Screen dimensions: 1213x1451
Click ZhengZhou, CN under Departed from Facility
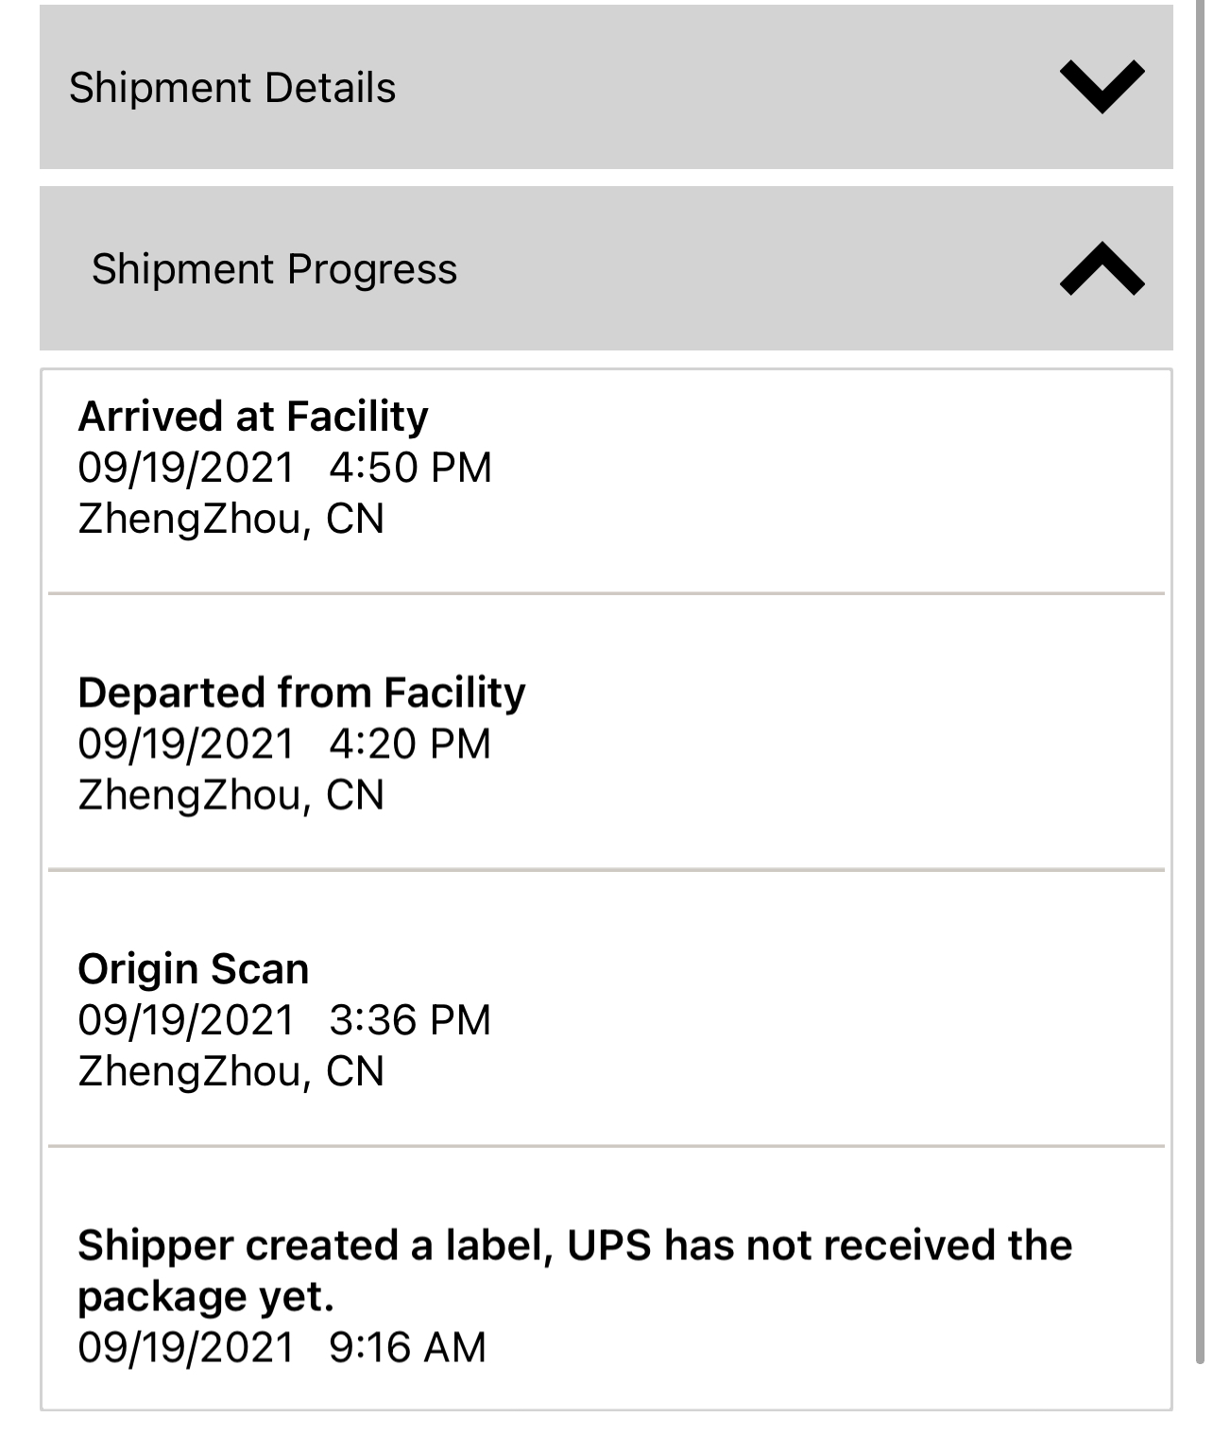click(231, 794)
